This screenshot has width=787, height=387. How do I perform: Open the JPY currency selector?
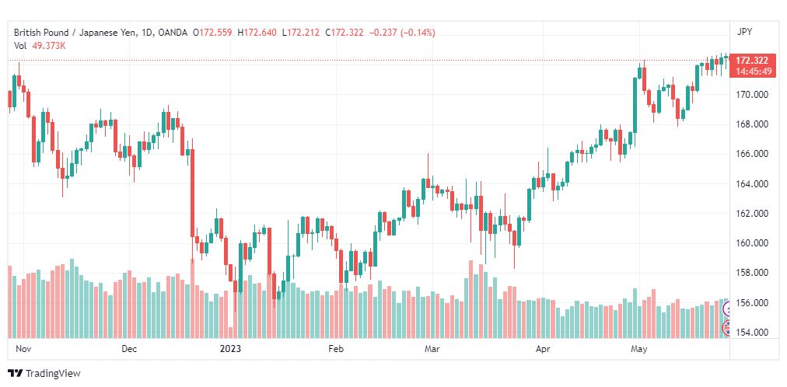(x=744, y=32)
